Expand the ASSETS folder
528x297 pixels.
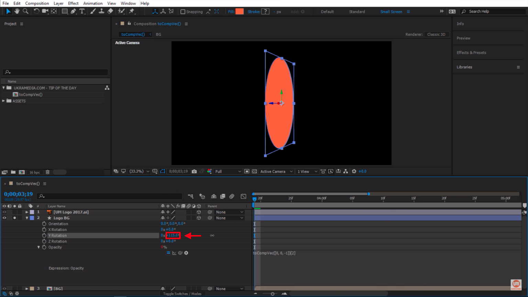pos(4,101)
